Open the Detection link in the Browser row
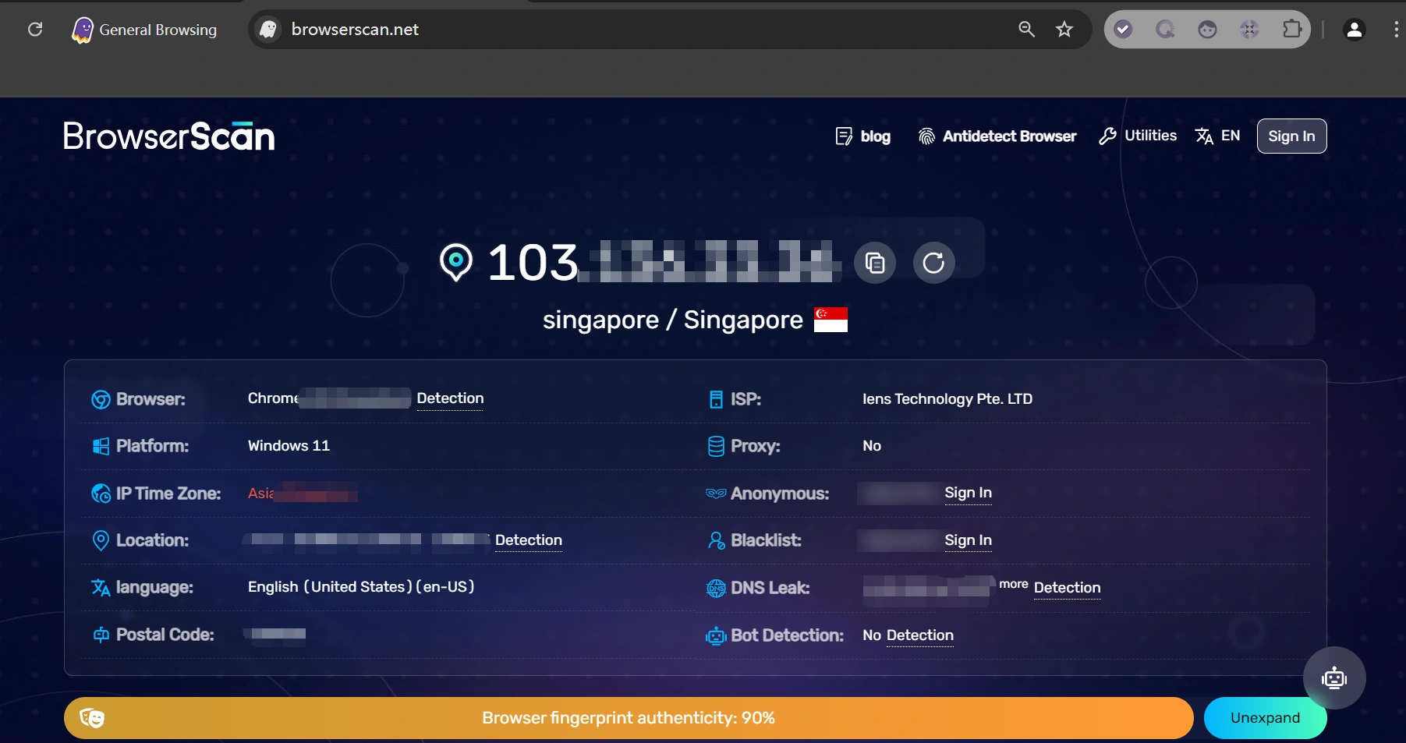Screen dimensions: 1406x743 click(450, 398)
